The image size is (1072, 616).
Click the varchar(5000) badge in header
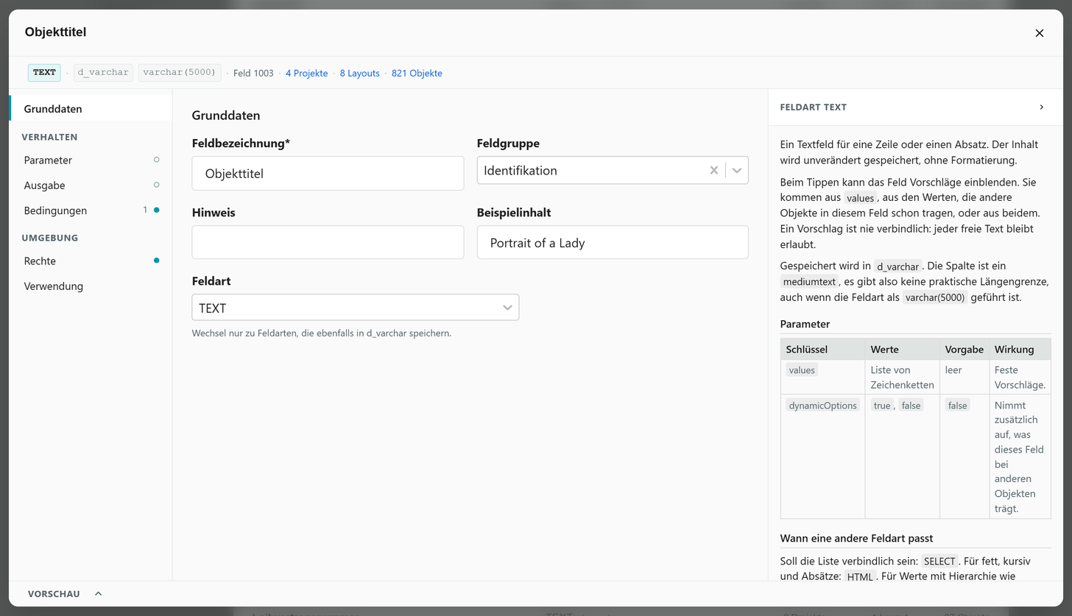coord(180,72)
